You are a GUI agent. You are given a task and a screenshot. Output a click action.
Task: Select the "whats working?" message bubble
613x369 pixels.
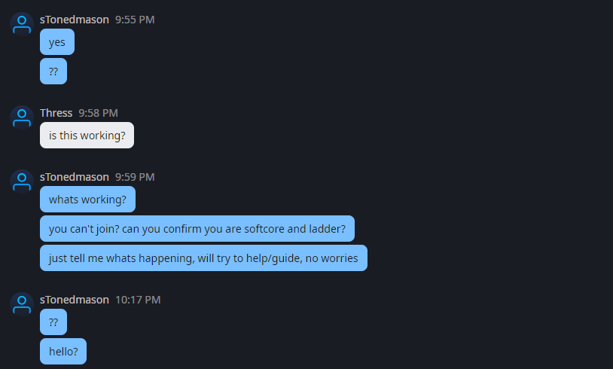(x=87, y=200)
